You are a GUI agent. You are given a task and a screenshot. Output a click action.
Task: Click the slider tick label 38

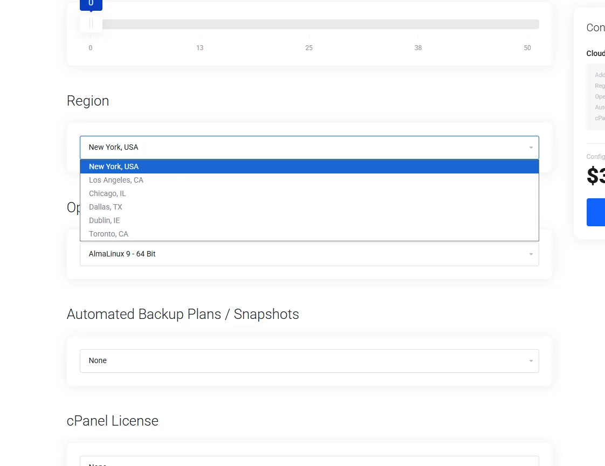point(418,48)
